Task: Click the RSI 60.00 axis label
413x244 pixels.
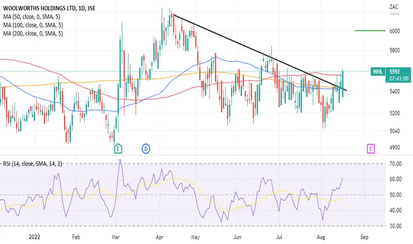Action: pos(395,179)
